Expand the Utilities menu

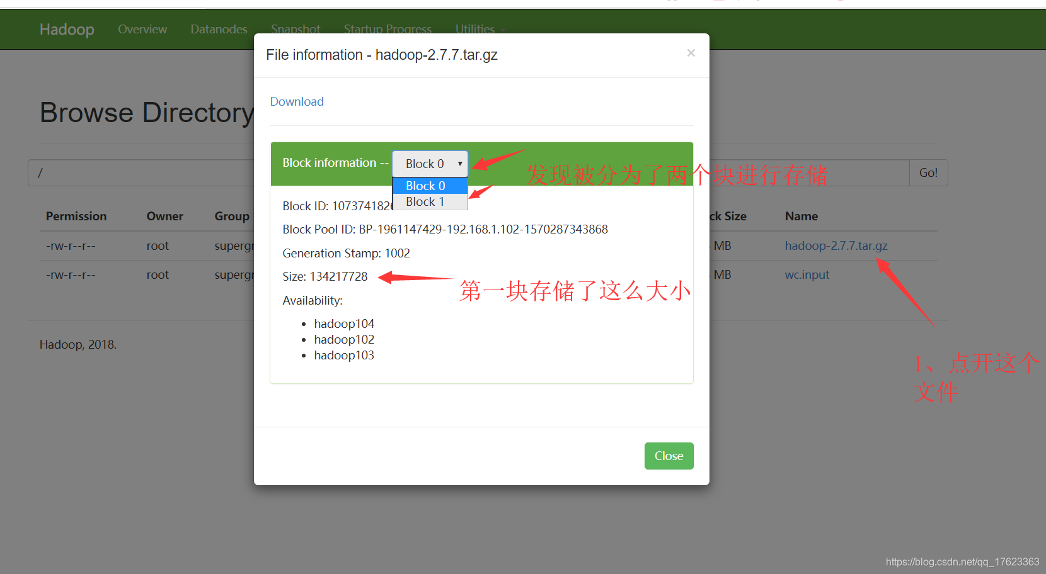(x=480, y=29)
